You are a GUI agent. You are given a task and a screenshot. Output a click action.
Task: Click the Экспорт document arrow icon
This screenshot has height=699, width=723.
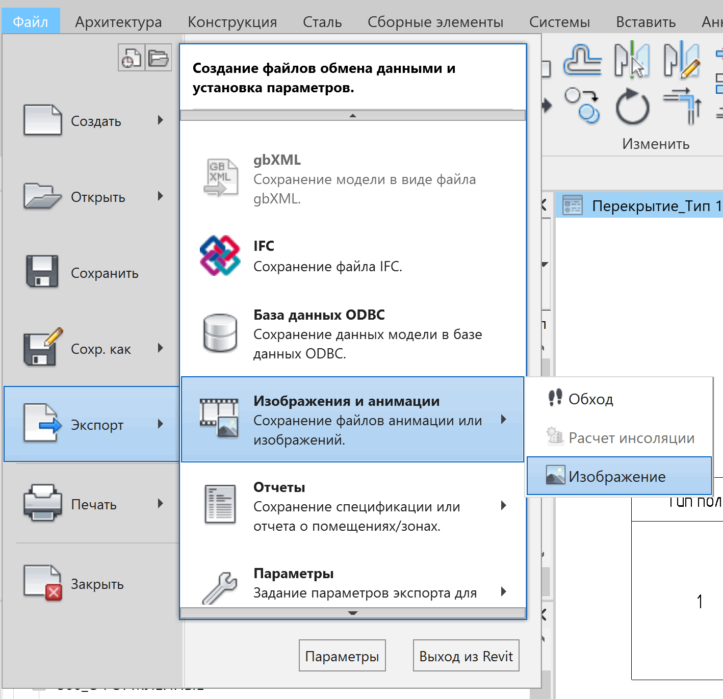click(43, 423)
